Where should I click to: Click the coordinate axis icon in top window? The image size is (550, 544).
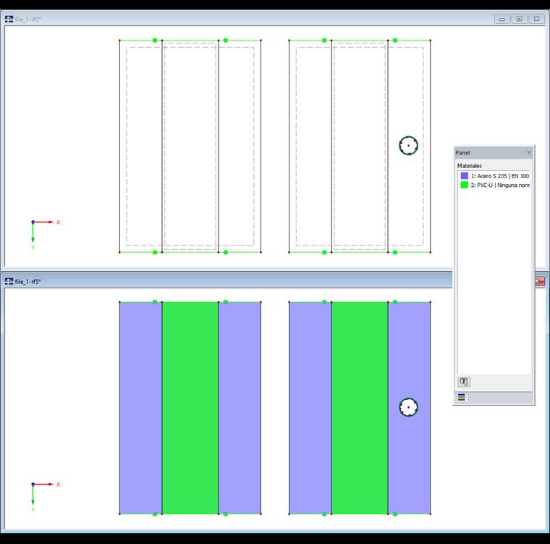click(x=45, y=234)
